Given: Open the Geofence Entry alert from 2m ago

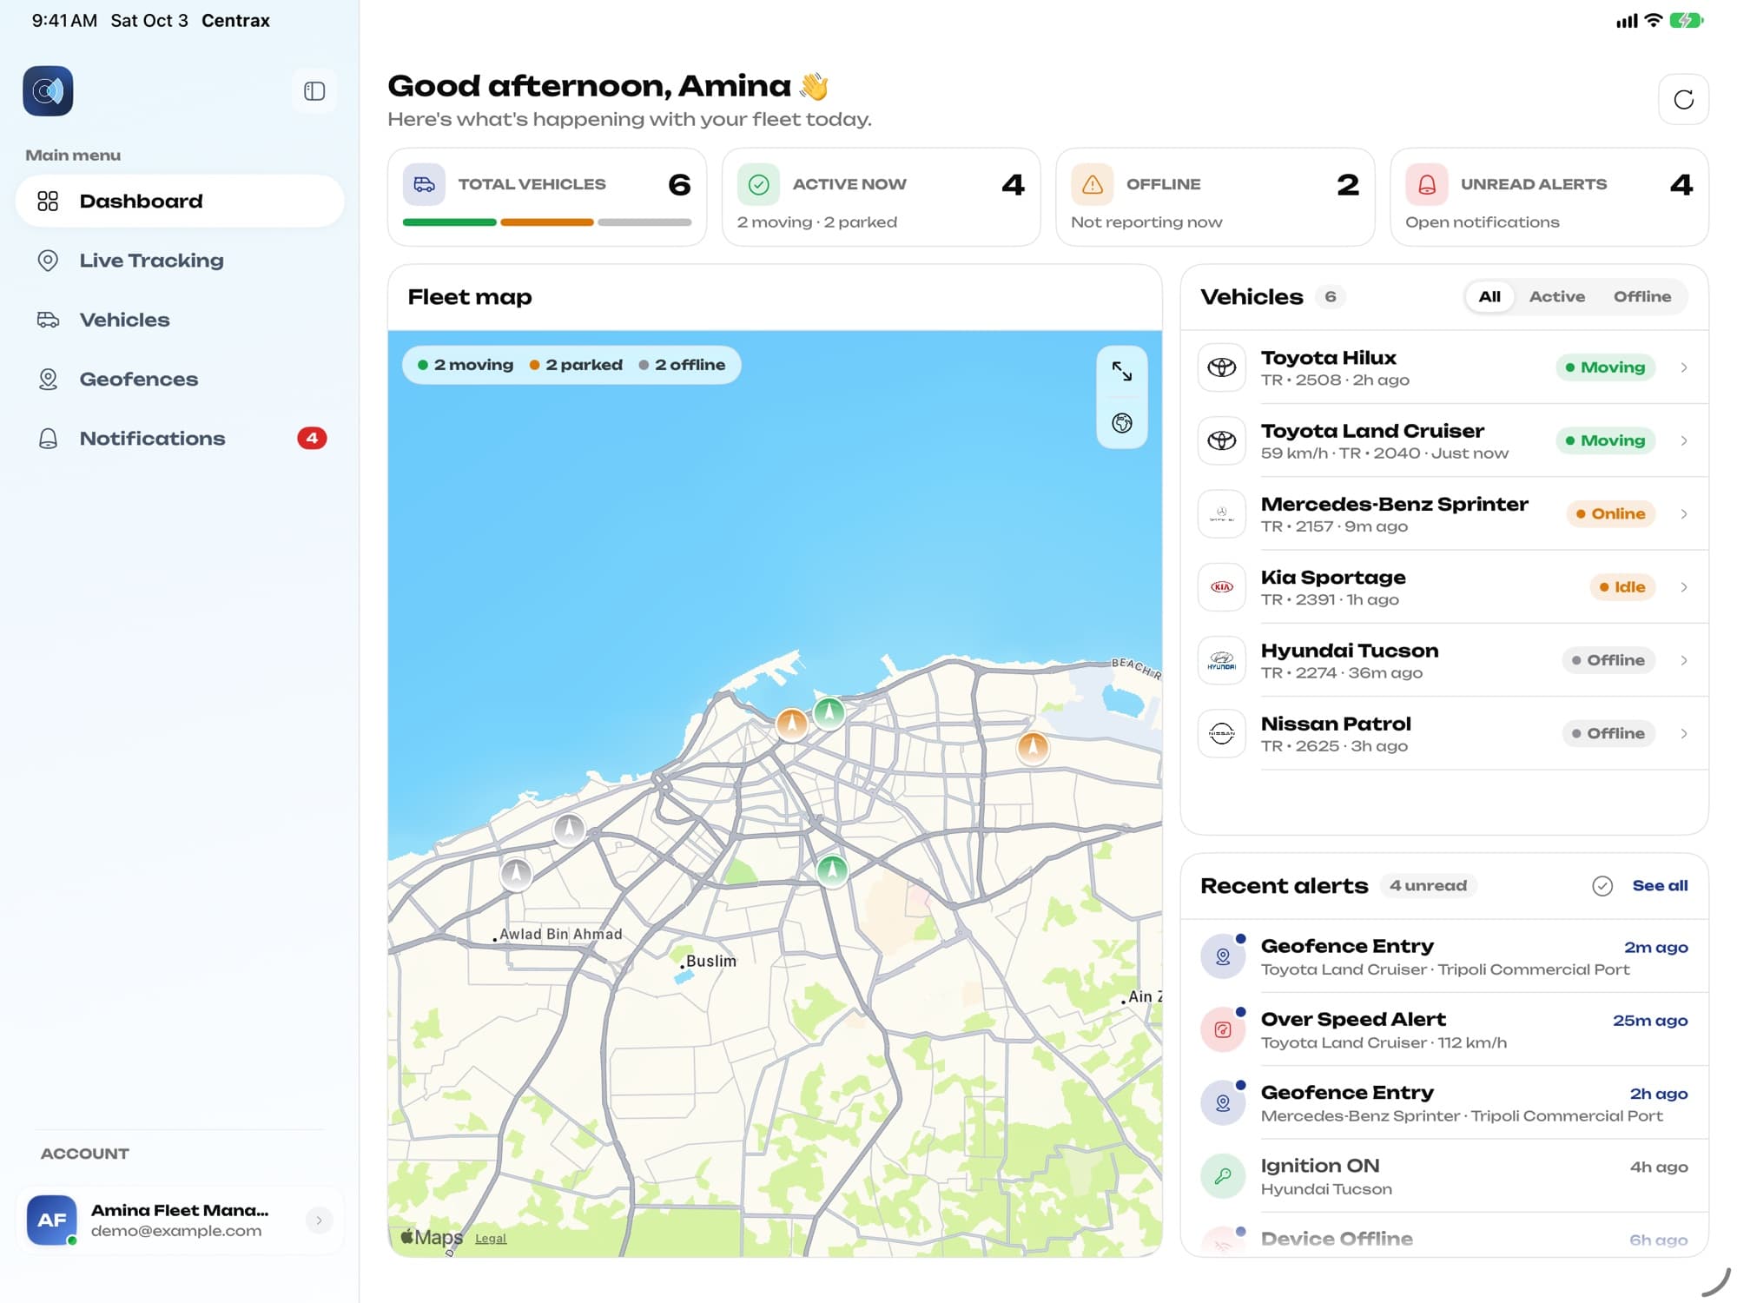Looking at the screenshot, I should coord(1444,957).
